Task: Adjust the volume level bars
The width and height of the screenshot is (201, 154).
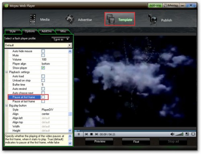Action: tap(179, 134)
